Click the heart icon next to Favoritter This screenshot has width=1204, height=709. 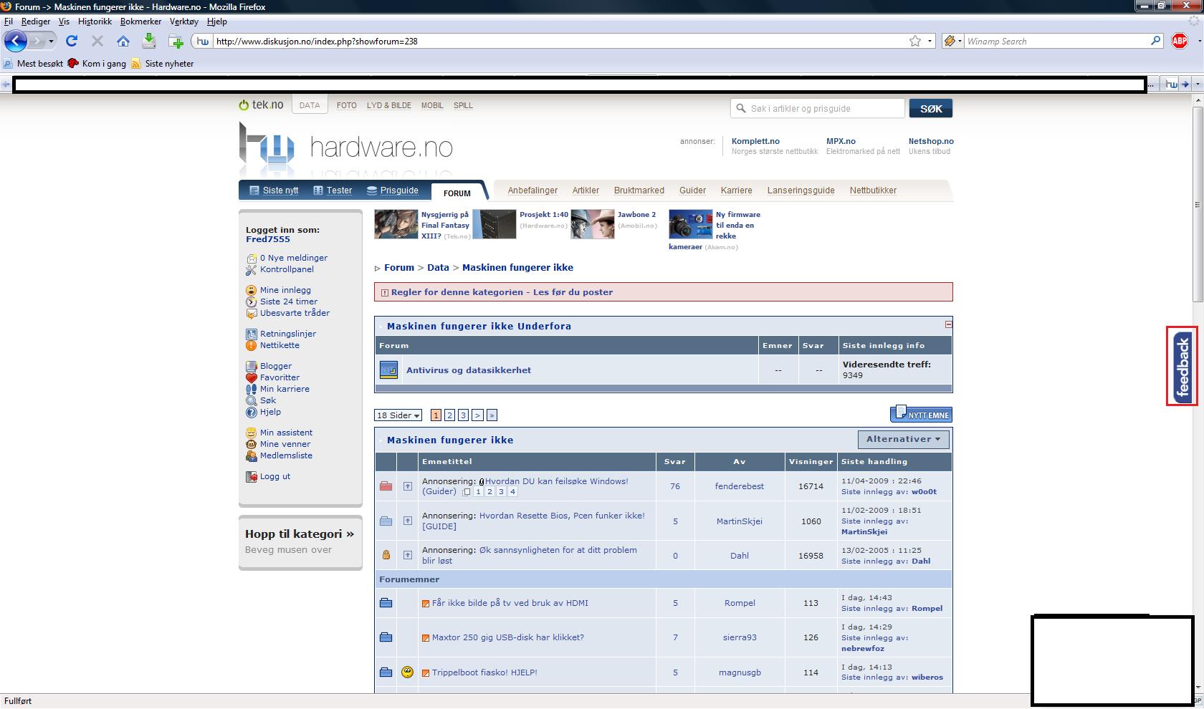coord(251,377)
